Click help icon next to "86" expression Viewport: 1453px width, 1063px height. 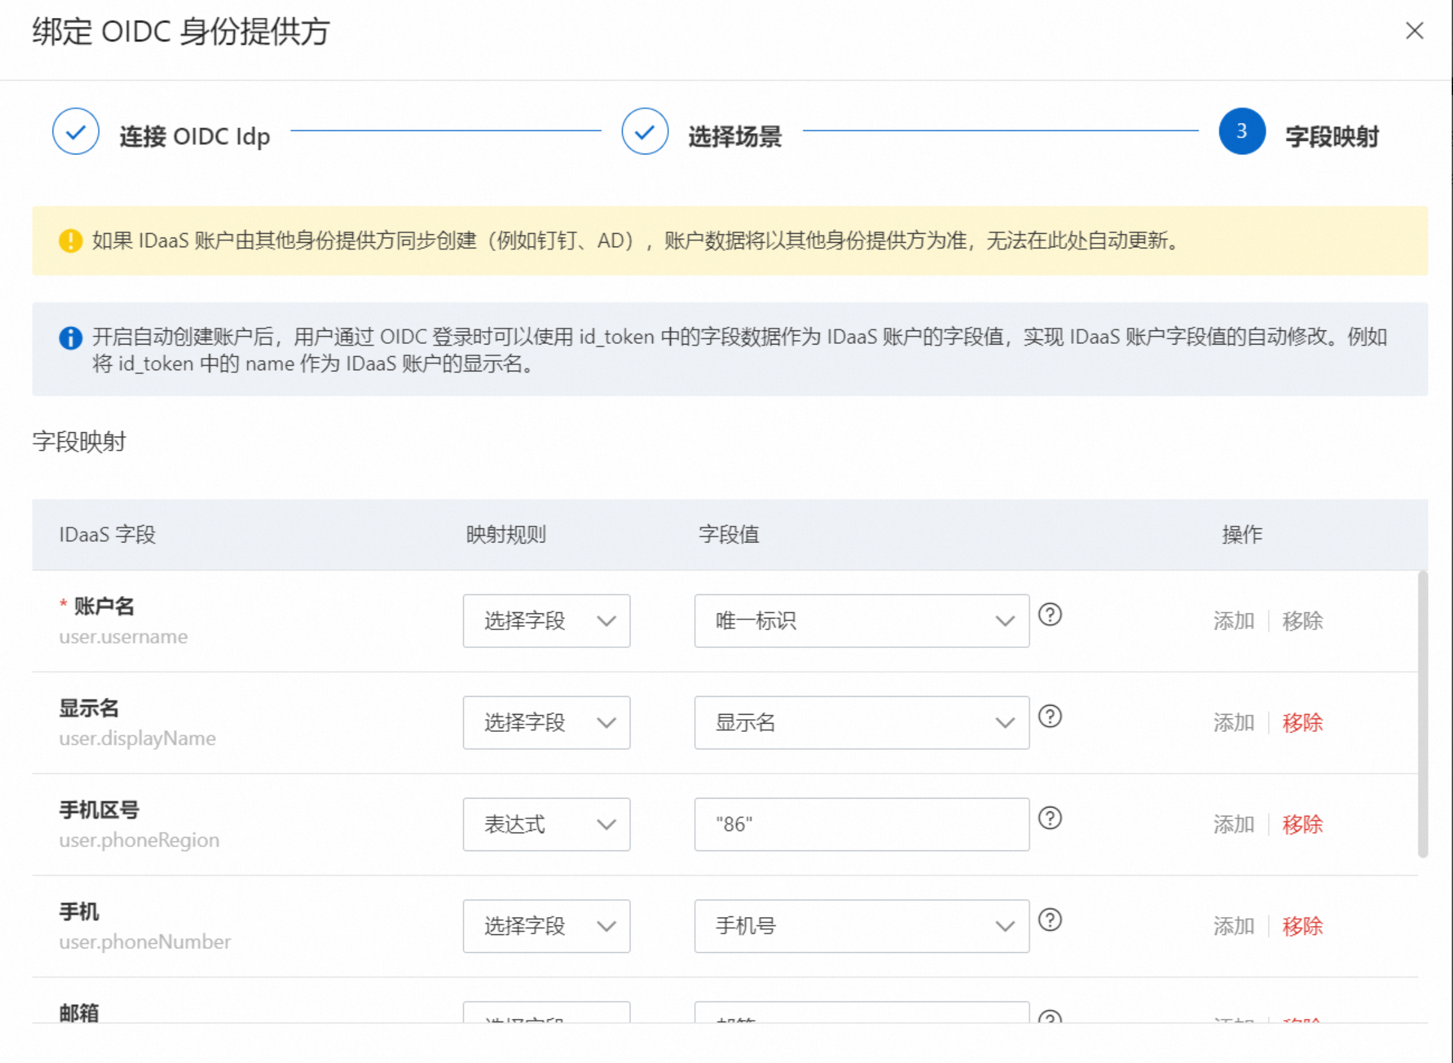tap(1050, 818)
